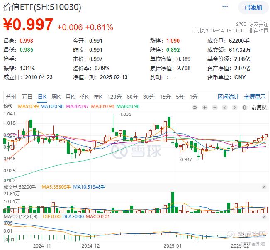Move chart left with the left chevron icon
Screen dimensions: 270x250
[224, 108]
